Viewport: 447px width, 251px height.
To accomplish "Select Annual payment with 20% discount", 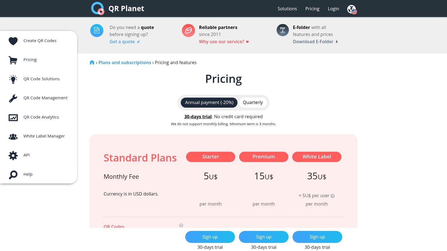I will coord(209,102).
